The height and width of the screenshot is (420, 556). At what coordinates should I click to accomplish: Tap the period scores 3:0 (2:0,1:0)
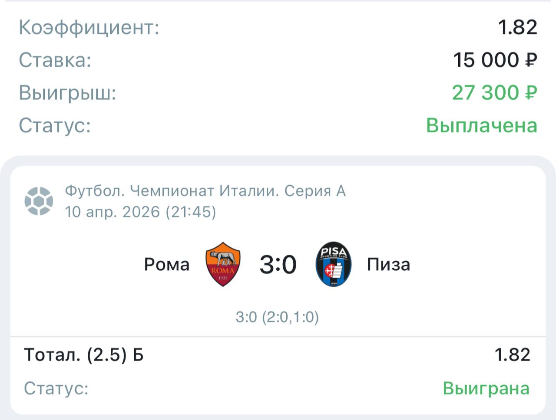point(278,317)
